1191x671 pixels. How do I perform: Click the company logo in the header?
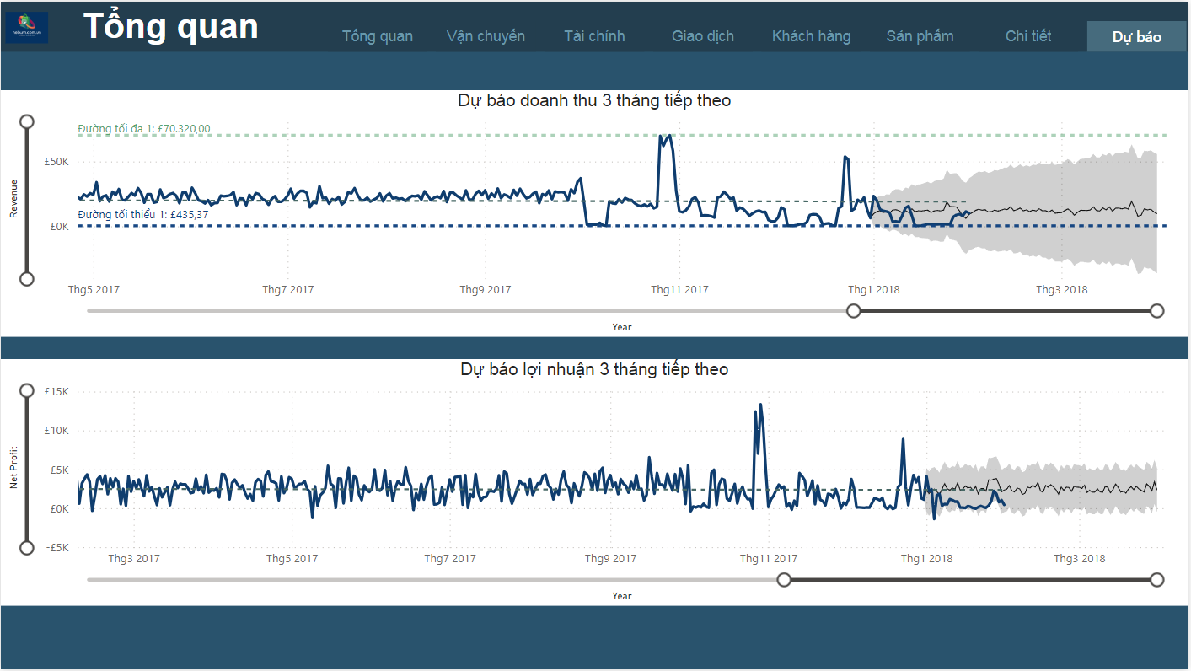tap(27, 28)
